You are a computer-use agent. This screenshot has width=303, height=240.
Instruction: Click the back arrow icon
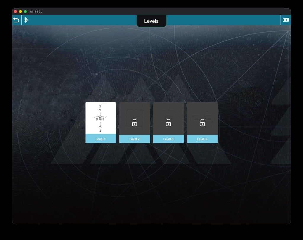point(16,20)
